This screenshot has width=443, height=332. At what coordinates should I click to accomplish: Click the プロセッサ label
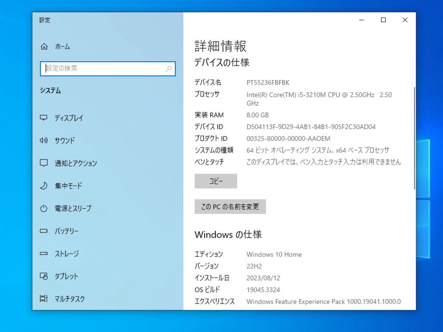click(207, 94)
